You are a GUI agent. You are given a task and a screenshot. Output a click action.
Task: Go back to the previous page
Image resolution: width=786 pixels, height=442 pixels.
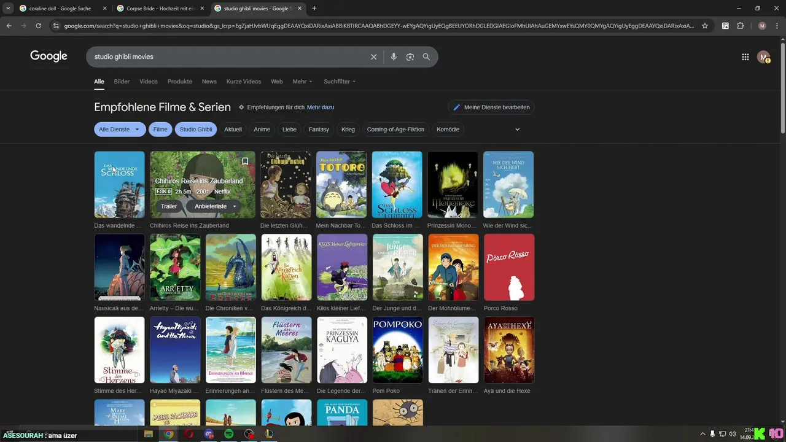click(9, 26)
